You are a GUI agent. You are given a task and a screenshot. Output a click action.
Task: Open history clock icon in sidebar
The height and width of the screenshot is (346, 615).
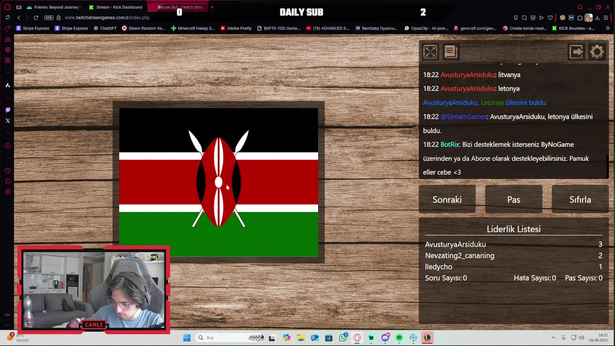pyautogui.click(x=8, y=171)
